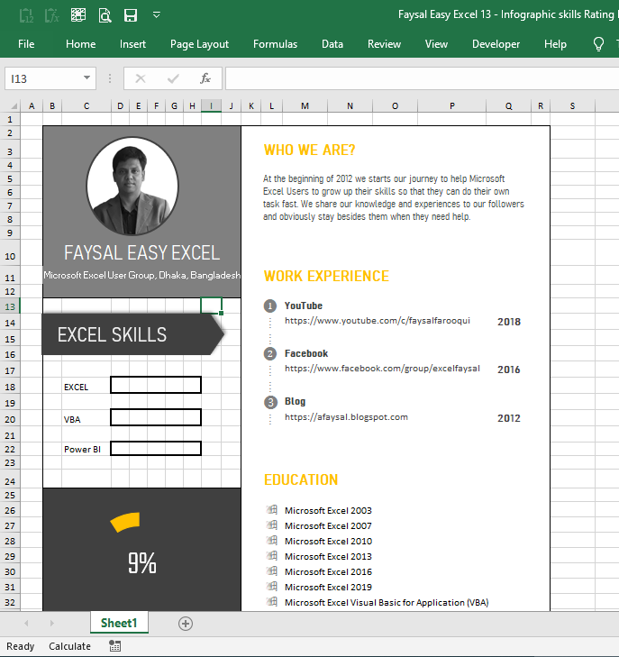The height and width of the screenshot is (657, 619).
Task: Click the EXCEL SKILLS arrow banner
Action: pos(132,334)
